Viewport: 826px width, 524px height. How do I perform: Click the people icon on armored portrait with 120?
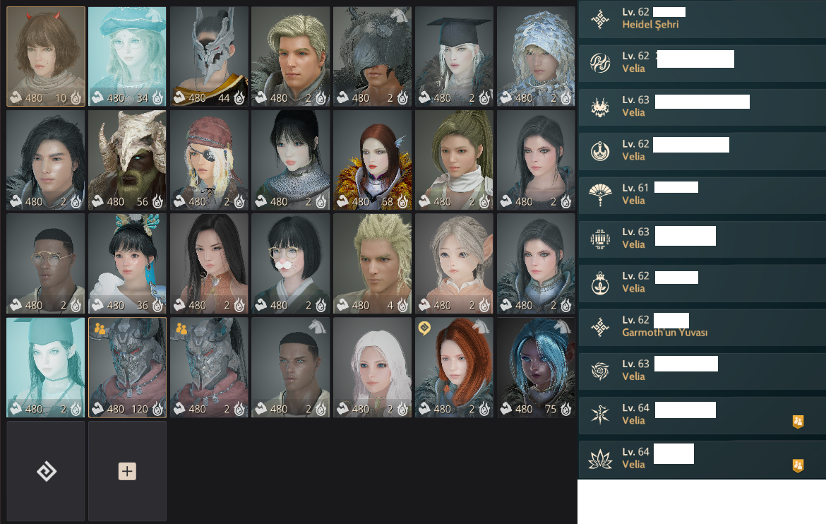click(x=100, y=328)
